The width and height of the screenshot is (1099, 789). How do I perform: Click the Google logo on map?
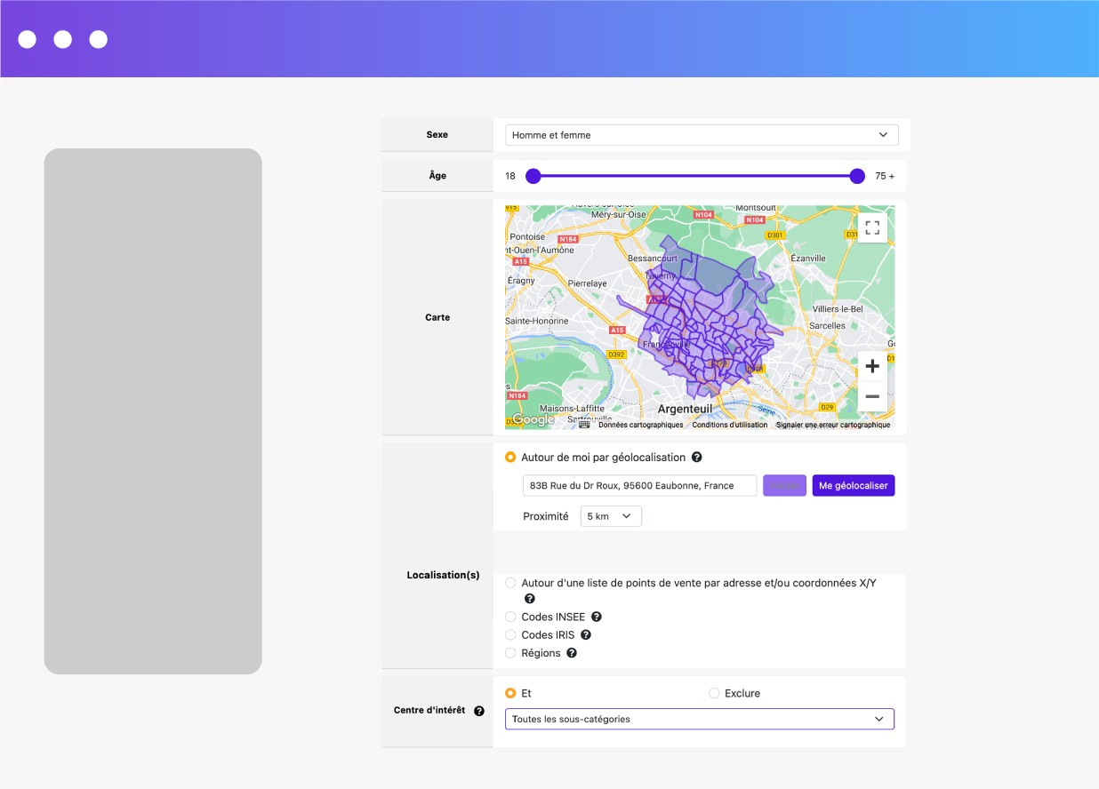[533, 419]
